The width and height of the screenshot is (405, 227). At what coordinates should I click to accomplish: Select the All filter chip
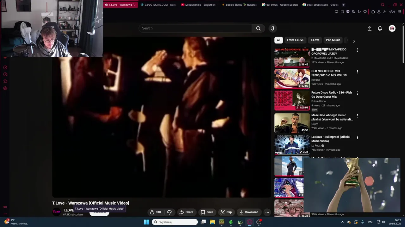(278, 40)
